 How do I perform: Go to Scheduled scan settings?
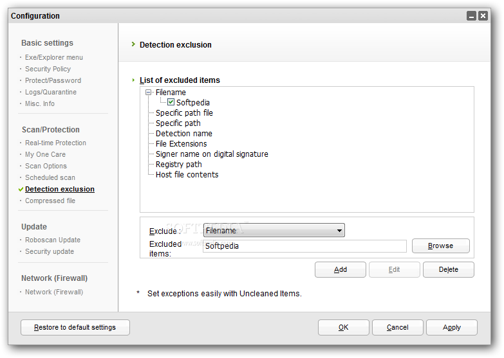click(50, 177)
